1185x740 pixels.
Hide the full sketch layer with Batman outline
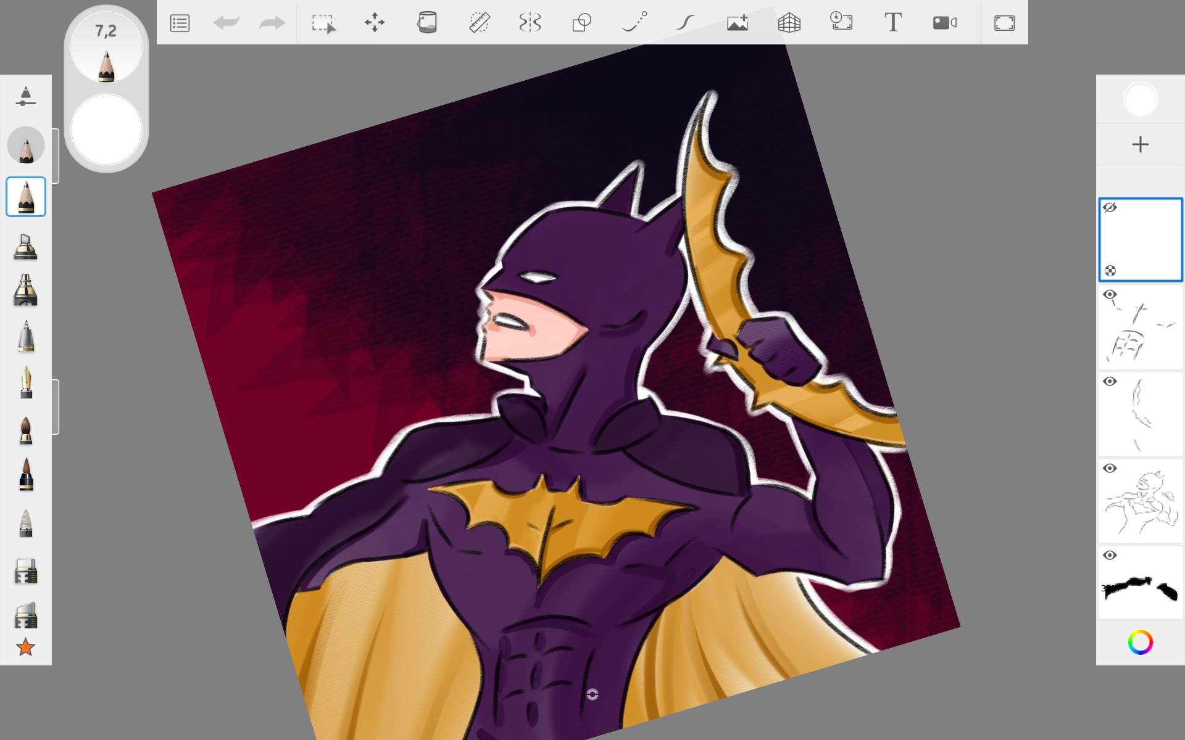coord(1110,469)
